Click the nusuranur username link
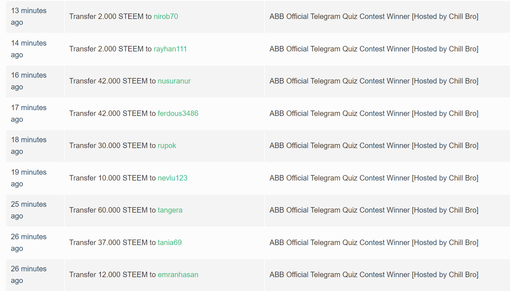The width and height of the screenshot is (510, 291). tap(174, 81)
